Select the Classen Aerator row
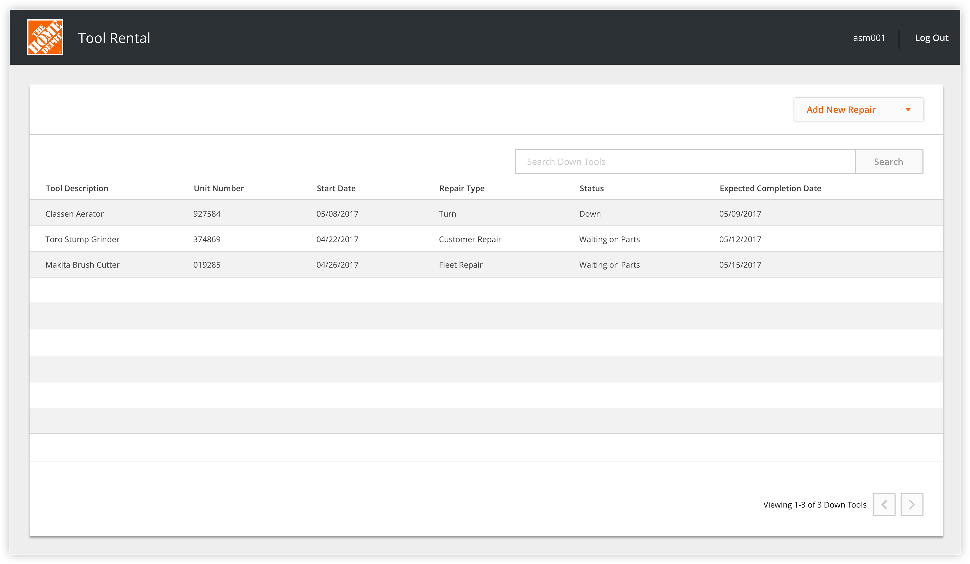 [x=75, y=214]
